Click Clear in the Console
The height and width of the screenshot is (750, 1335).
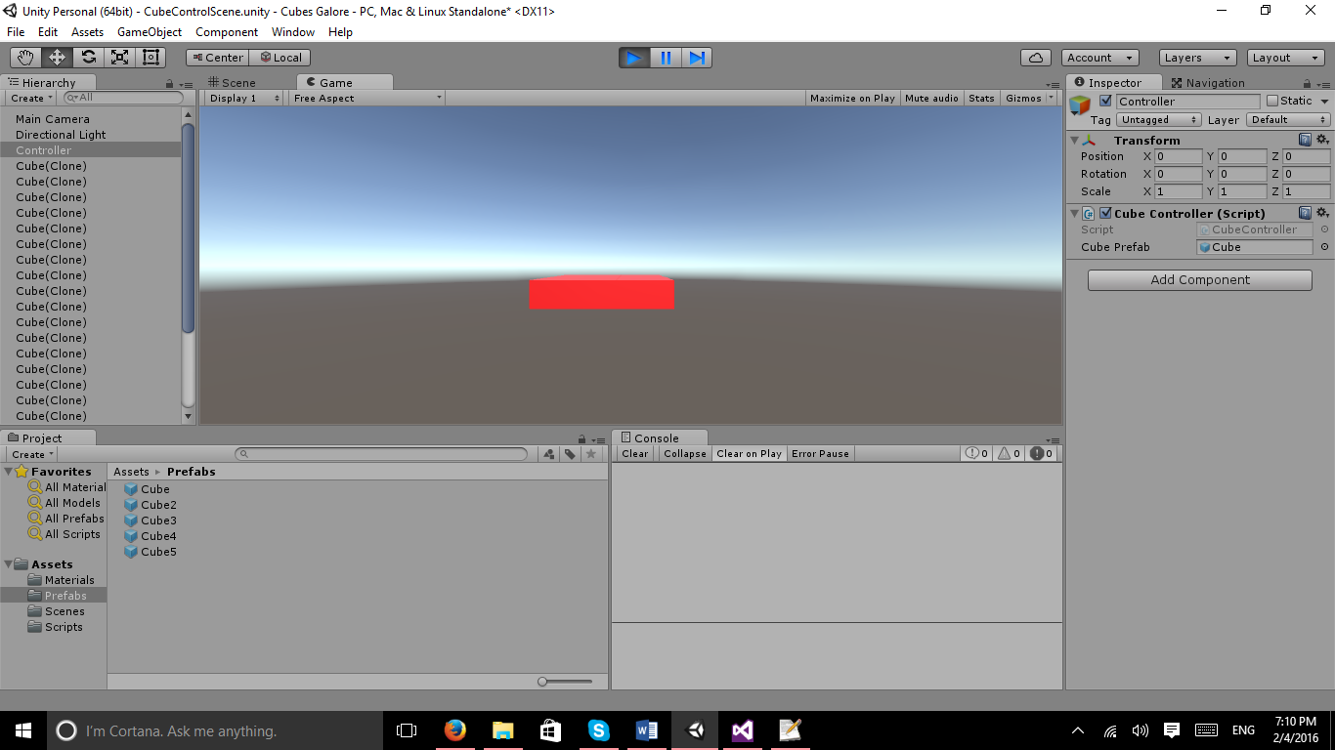pos(635,453)
